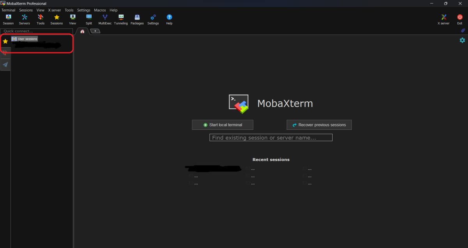Click the Find existing session search field

(x=271, y=138)
